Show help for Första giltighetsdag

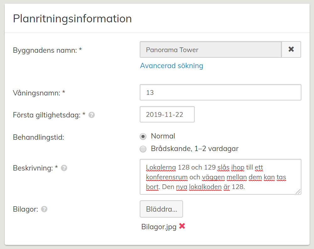point(92,115)
